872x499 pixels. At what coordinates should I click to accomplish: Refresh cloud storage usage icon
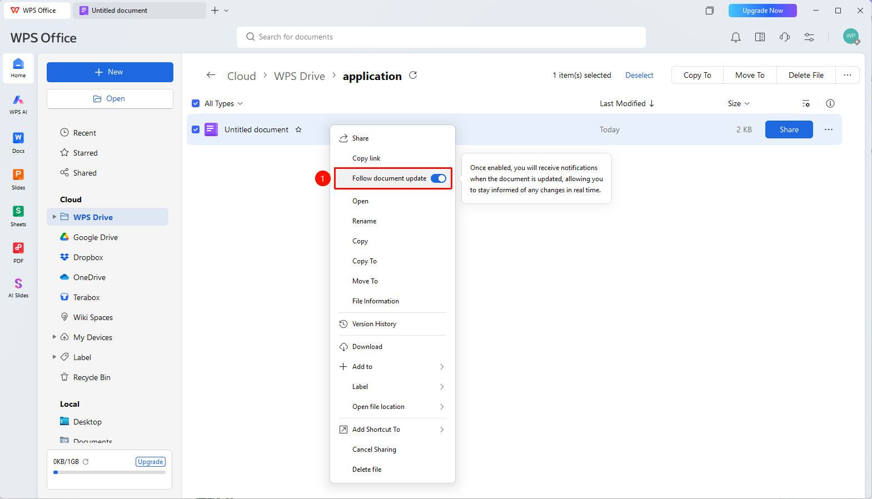86,462
